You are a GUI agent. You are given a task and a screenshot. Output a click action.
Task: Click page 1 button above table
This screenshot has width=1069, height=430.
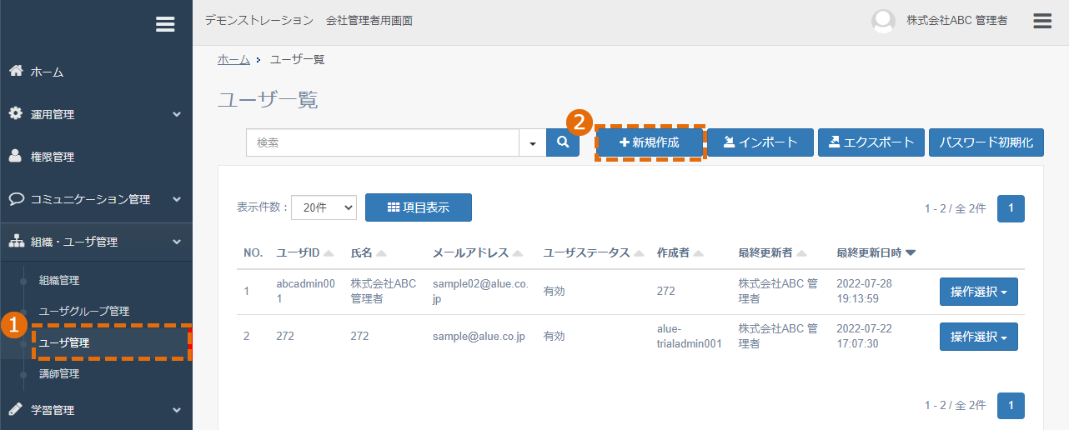[1011, 208]
